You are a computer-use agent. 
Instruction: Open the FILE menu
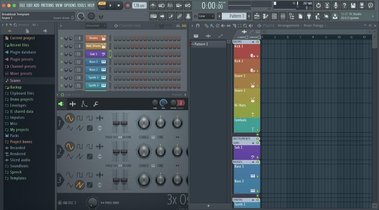[22, 5]
